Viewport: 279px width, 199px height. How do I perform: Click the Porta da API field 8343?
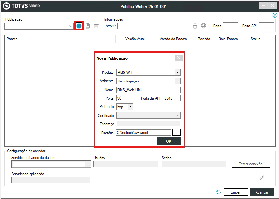click(x=172, y=98)
